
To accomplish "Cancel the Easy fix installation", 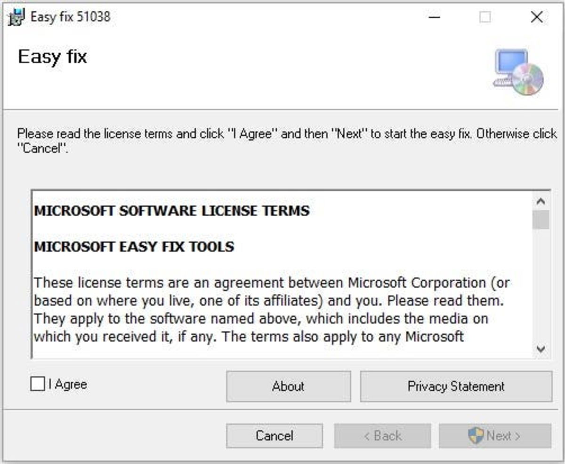I will (x=274, y=435).
